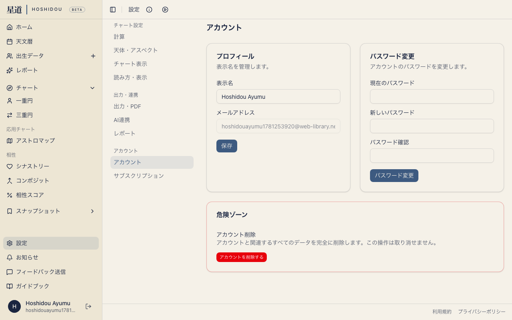Add new birth data with plus icon

(x=93, y=56)
